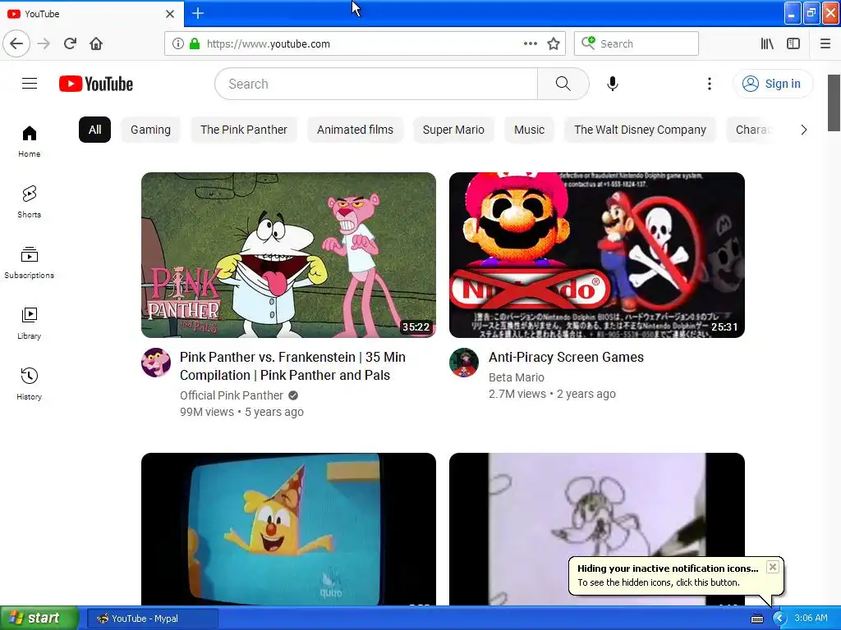Open YouTube settings three-dot menu
Screen dimensions: 841x630
pos(709,84)
